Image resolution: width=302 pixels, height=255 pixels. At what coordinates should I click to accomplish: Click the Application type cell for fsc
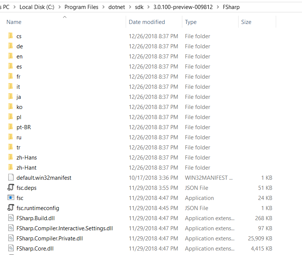[199, 198]
